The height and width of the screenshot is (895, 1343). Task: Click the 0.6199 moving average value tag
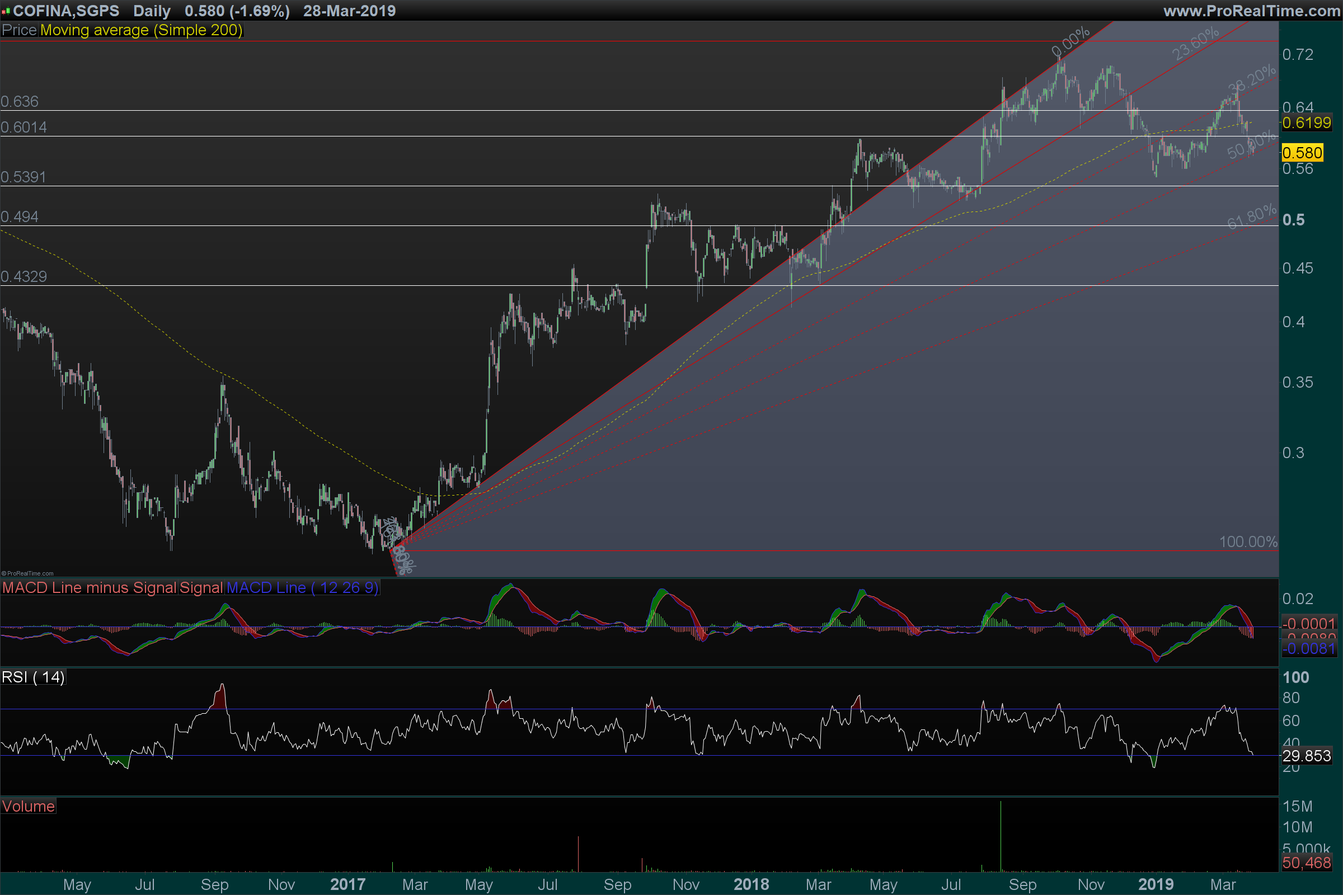(x=1307, y=123)
